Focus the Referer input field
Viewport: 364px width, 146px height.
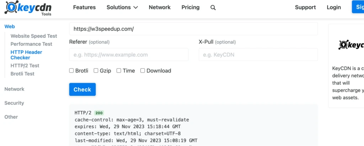[129, 55]
